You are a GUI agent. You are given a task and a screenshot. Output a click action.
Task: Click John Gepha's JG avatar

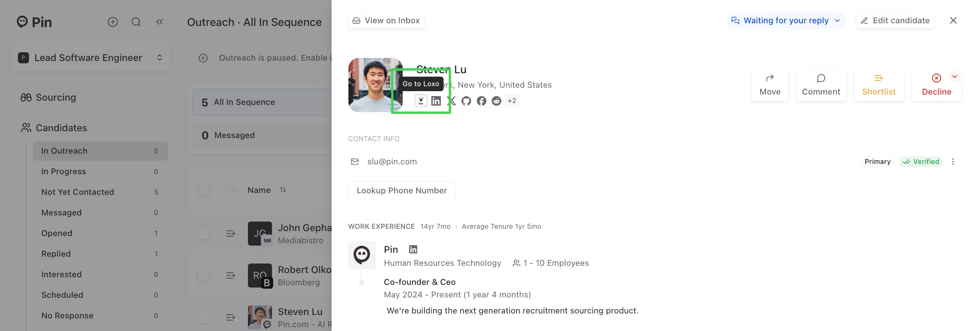click(x=260, y=233)
